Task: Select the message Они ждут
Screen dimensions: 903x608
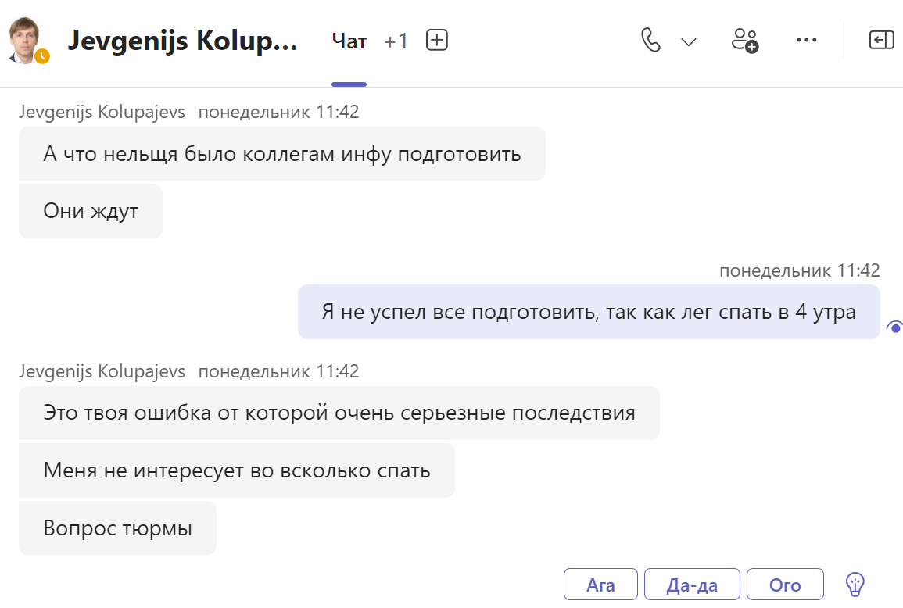Action: [x=91, y=211]
